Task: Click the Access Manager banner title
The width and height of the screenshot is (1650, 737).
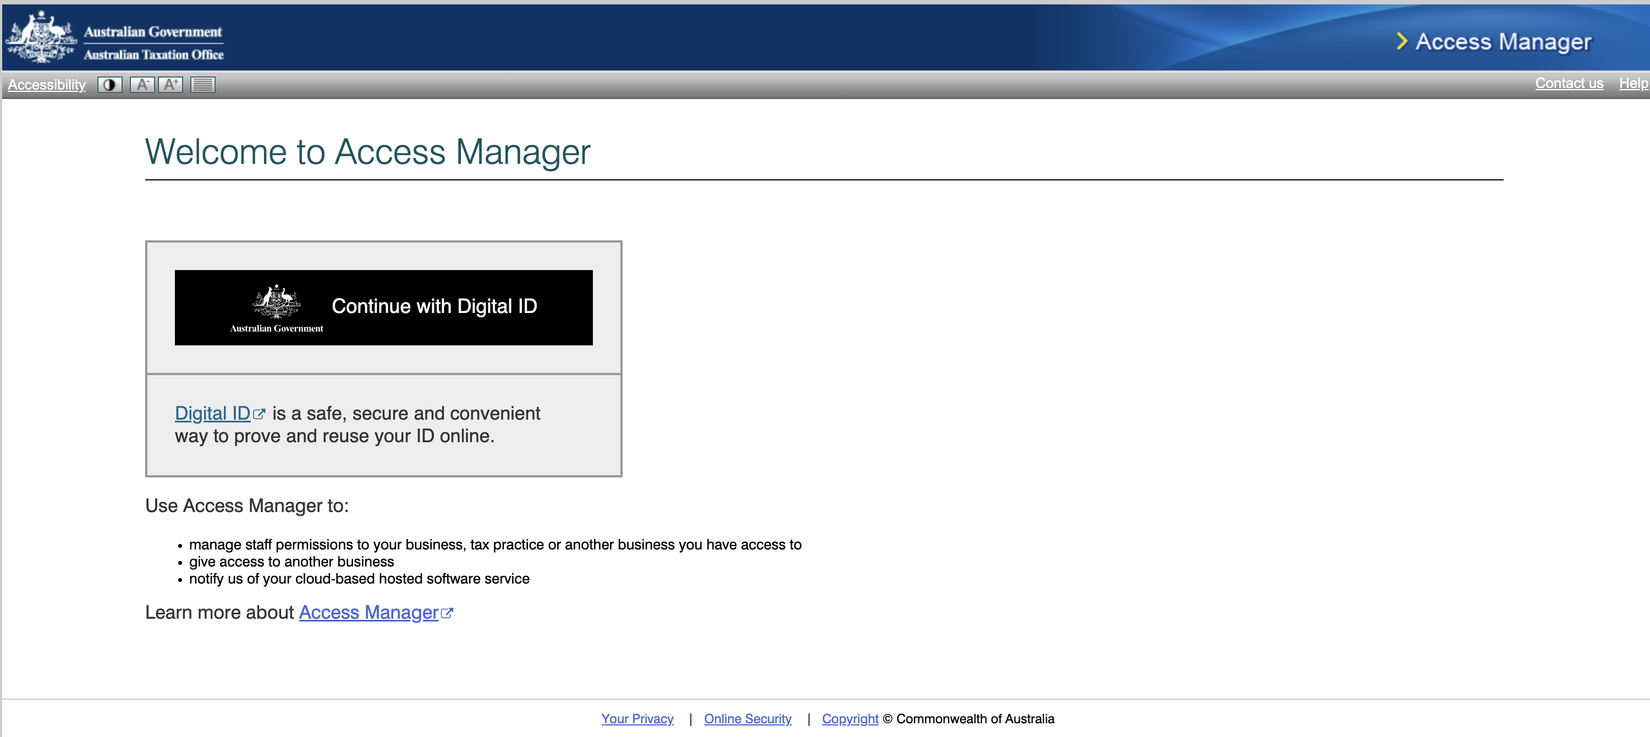Action: [1503, 42]
